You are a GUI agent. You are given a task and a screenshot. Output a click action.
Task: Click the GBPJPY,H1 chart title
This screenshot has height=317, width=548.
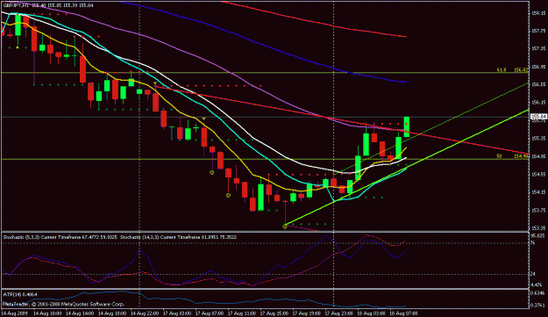[x=16, y=5]
